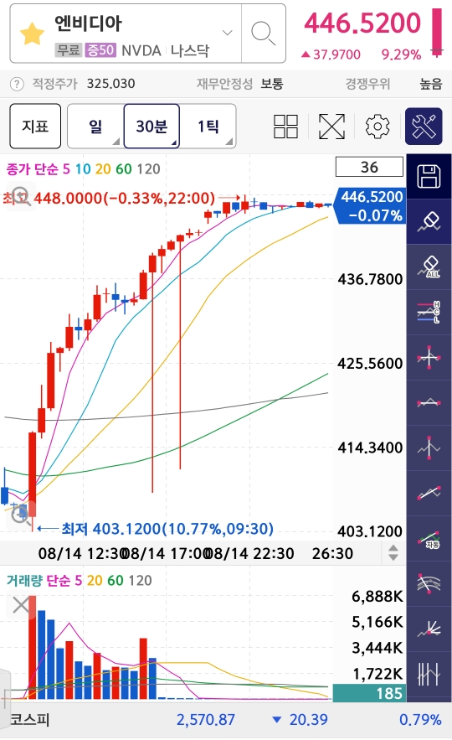
Task: Open the four-panel grid layout icon
Action: (285, 127)
